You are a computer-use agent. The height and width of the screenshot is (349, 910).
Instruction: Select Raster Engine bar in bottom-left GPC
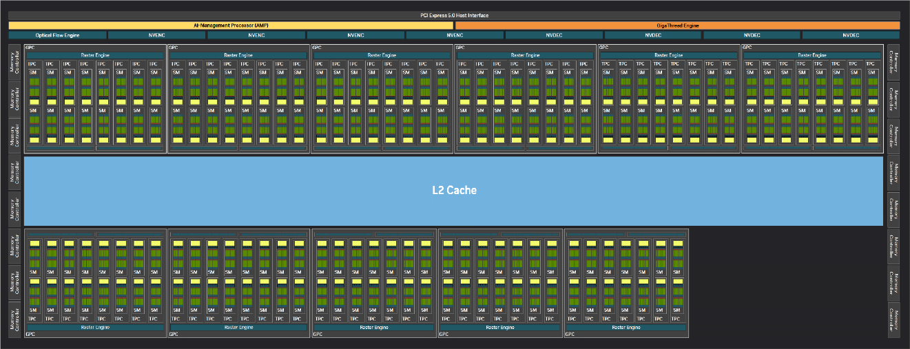pyautogui.click(x=95, y=328)
